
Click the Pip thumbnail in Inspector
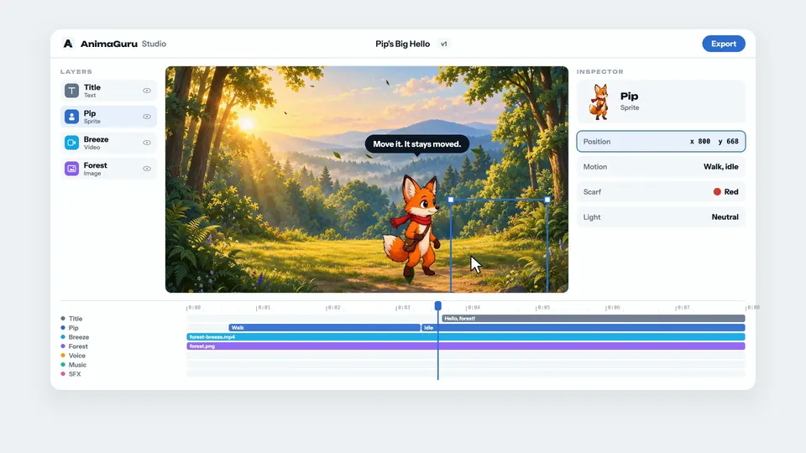[x=599, y=102]
